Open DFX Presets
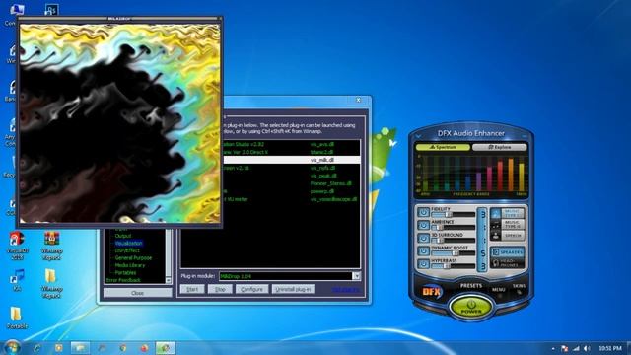 click(471, 286)
